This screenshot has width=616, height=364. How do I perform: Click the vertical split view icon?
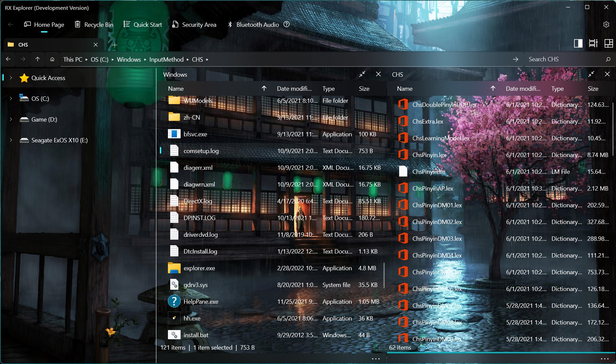tap(593, 43)
